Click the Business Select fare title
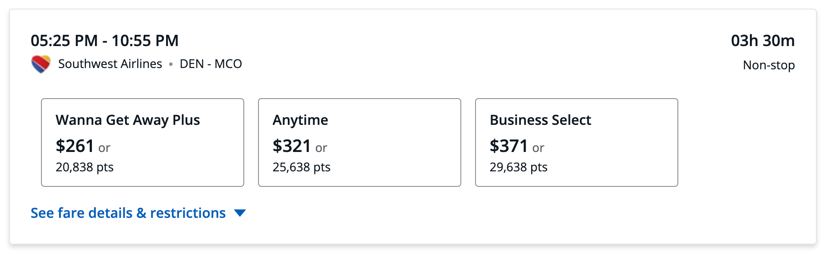This screenshot has height=254, width=825. point(540,120)
